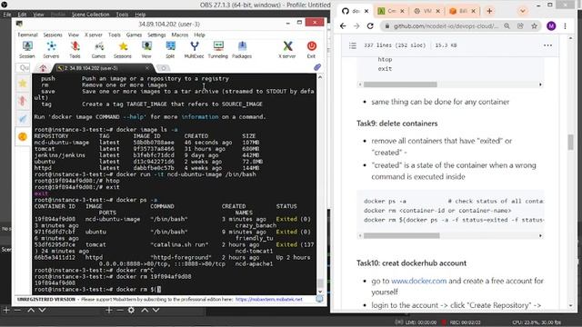
Task: Open the X server menu
Action: [x=94, y=35]
